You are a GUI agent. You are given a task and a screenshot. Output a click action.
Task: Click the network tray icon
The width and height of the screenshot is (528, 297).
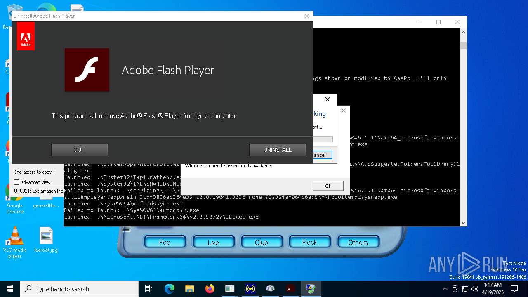[465, 289]
